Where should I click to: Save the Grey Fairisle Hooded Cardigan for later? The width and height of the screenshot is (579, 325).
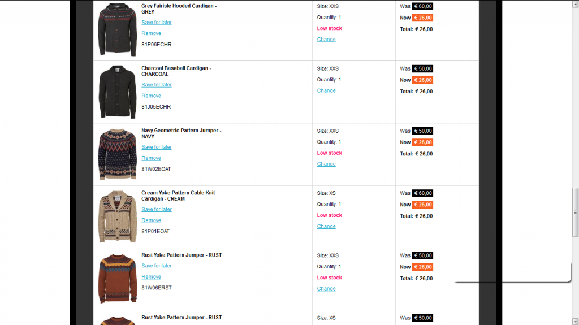point(157,23)
